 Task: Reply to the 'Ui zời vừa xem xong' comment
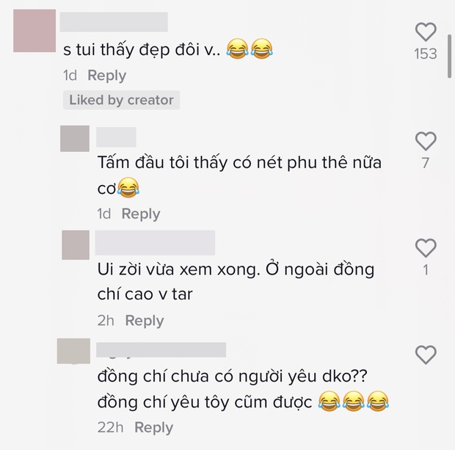coord(145,321)
